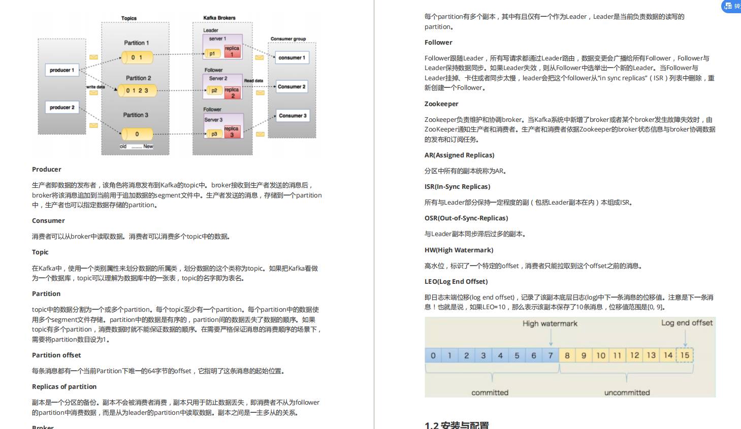The width and height of the screenshot is (741, 429).
Task: Click offset cell '7' in the log diagram
Action: pos(551,355)
